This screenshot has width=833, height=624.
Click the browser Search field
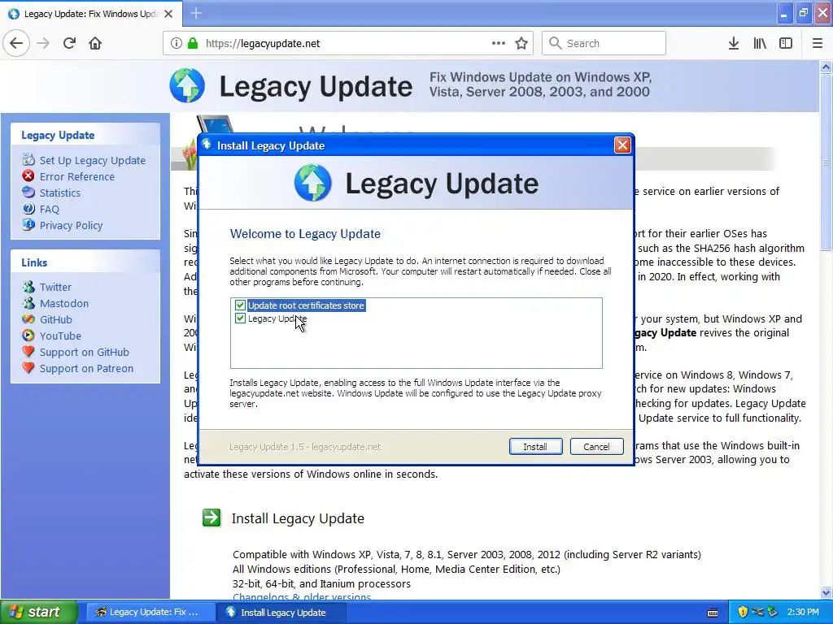(x=604, y=43)
